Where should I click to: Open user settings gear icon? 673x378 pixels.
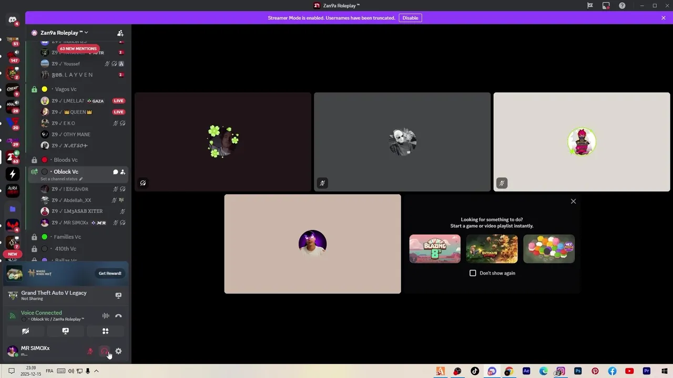118,351
